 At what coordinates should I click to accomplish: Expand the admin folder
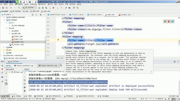click(x=10, y=31)
